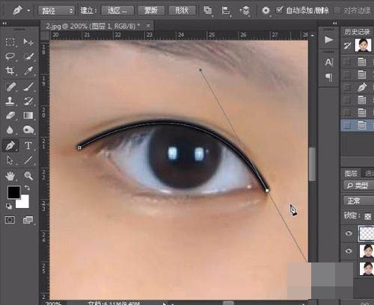Hide the second layer with face thumbnail
This screenshot has width=374, height=305.
349,251
